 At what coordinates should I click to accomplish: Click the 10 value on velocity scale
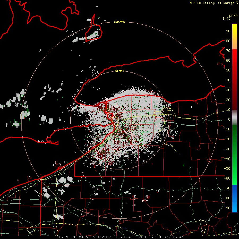(228, 110)
